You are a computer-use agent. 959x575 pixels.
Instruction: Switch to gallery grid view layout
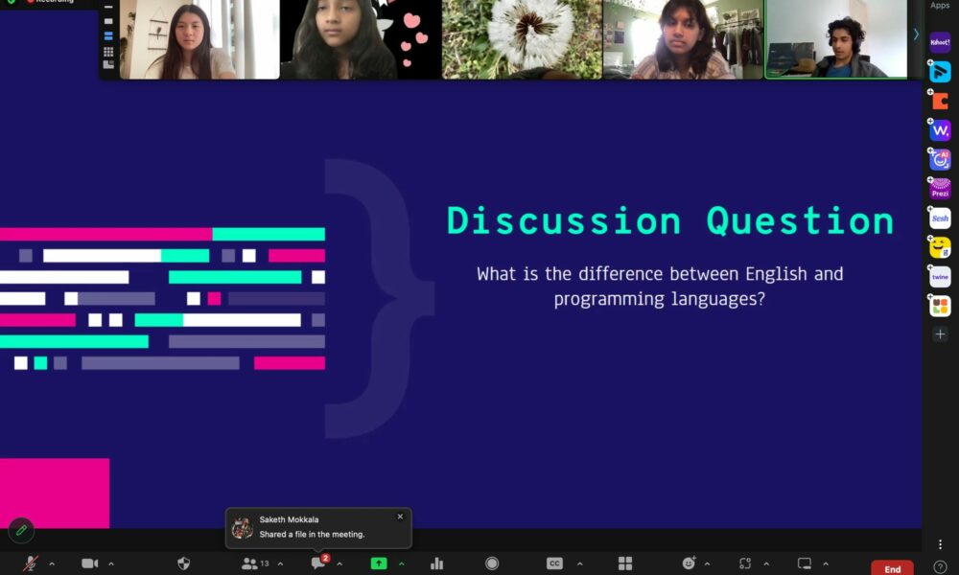pos(108,52)
